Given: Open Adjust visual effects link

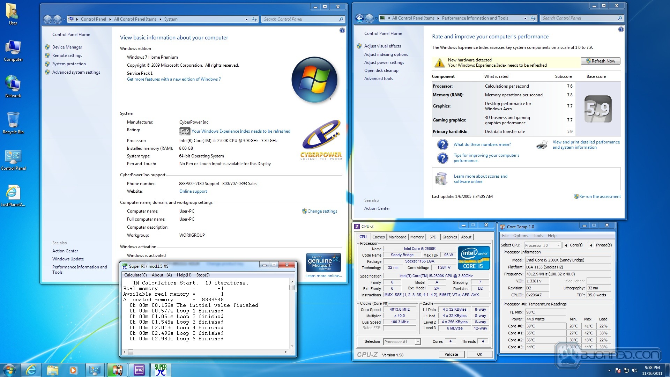Looking at the screenshot, I should pos(382,46).
